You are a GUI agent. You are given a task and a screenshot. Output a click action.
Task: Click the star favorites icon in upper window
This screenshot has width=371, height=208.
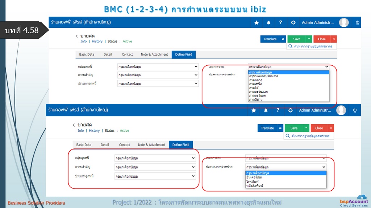[x=257, y=23]
